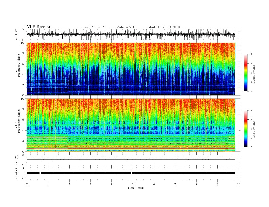Click the "9" tick label on the time axis

(217, 184)
